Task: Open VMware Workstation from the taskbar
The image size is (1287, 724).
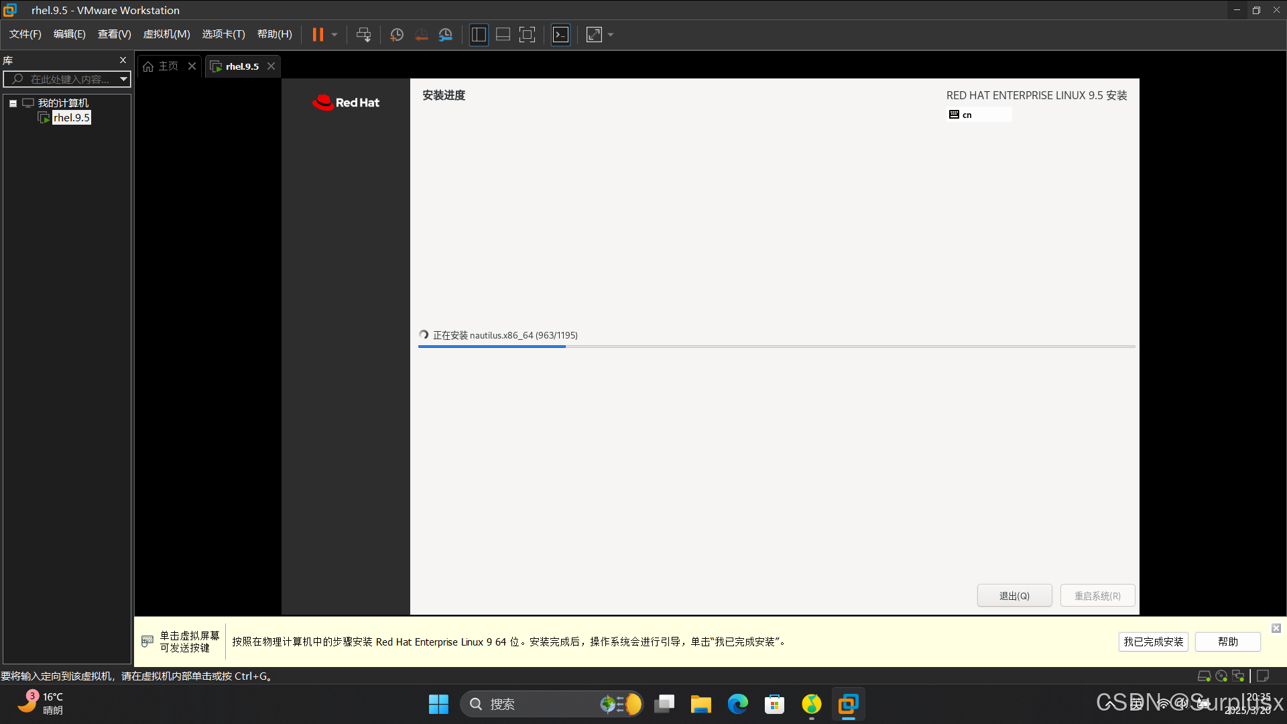Action: click(x=848, y=704)
